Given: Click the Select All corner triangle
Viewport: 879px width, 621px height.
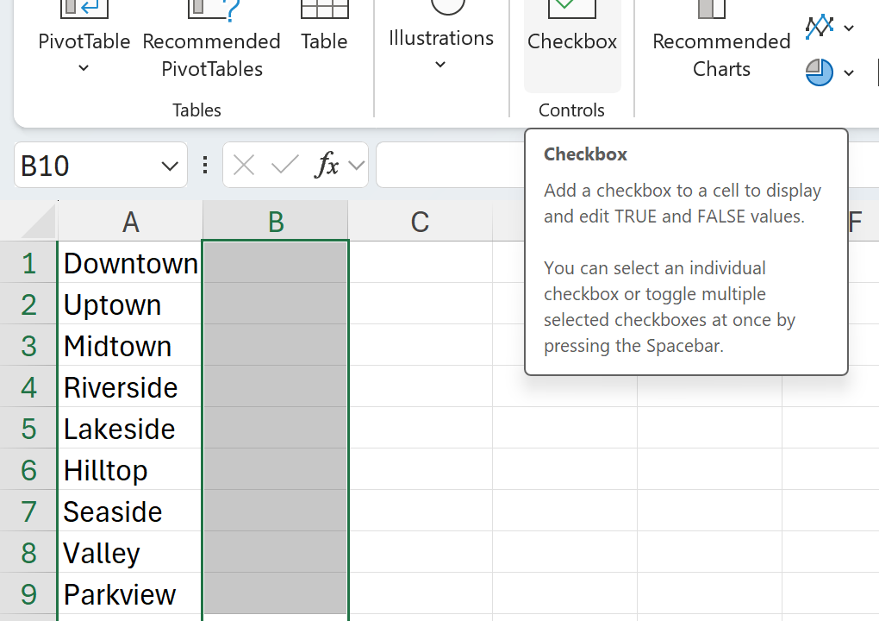Looking at the screenshot, I should (x=39, y=223).
